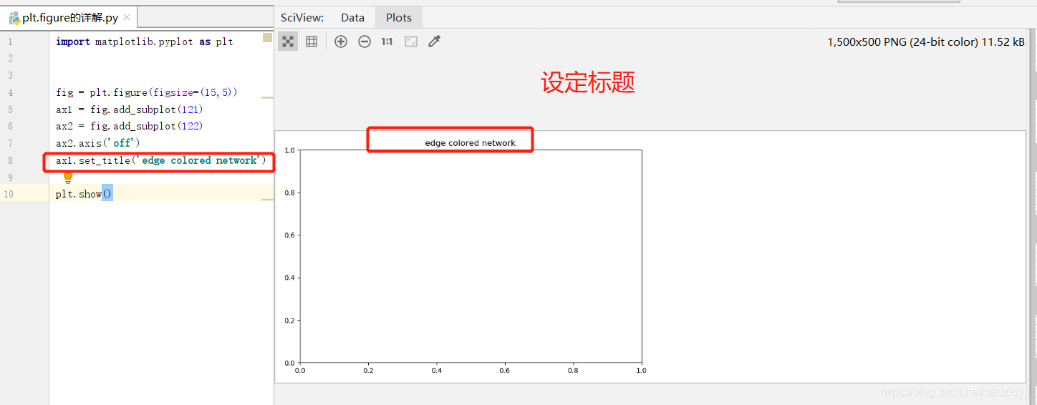Switch to the SciView Plots tab
Viewport: 1037px width, 405px height.
399,18
